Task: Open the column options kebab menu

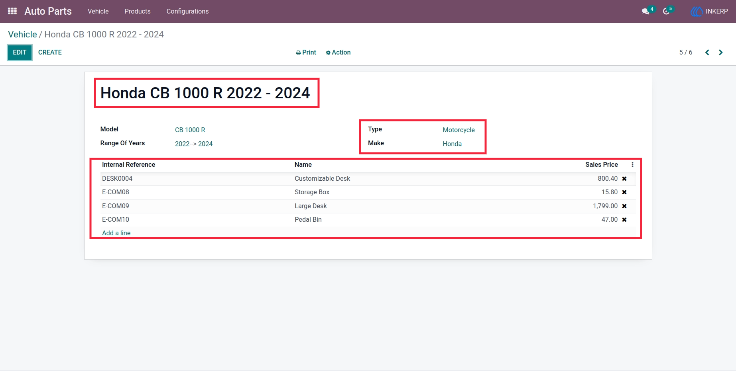Action: pyautogui.click(x=632, y=165)
